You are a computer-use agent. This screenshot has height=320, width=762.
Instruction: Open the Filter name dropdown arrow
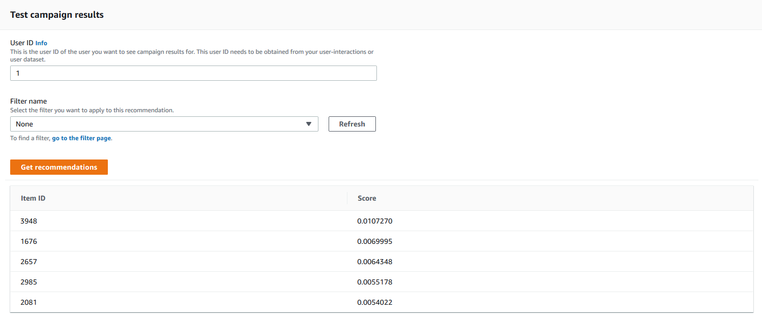309,124
